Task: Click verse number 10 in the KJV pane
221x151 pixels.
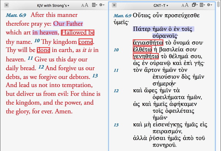Action: (x=37, y=41)
